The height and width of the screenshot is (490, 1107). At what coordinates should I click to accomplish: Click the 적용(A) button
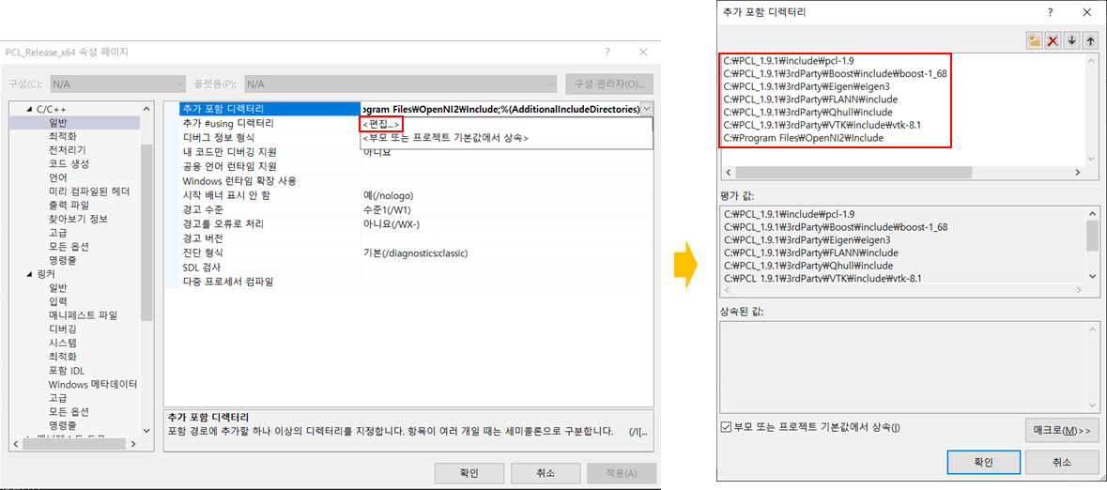(622, 473)
